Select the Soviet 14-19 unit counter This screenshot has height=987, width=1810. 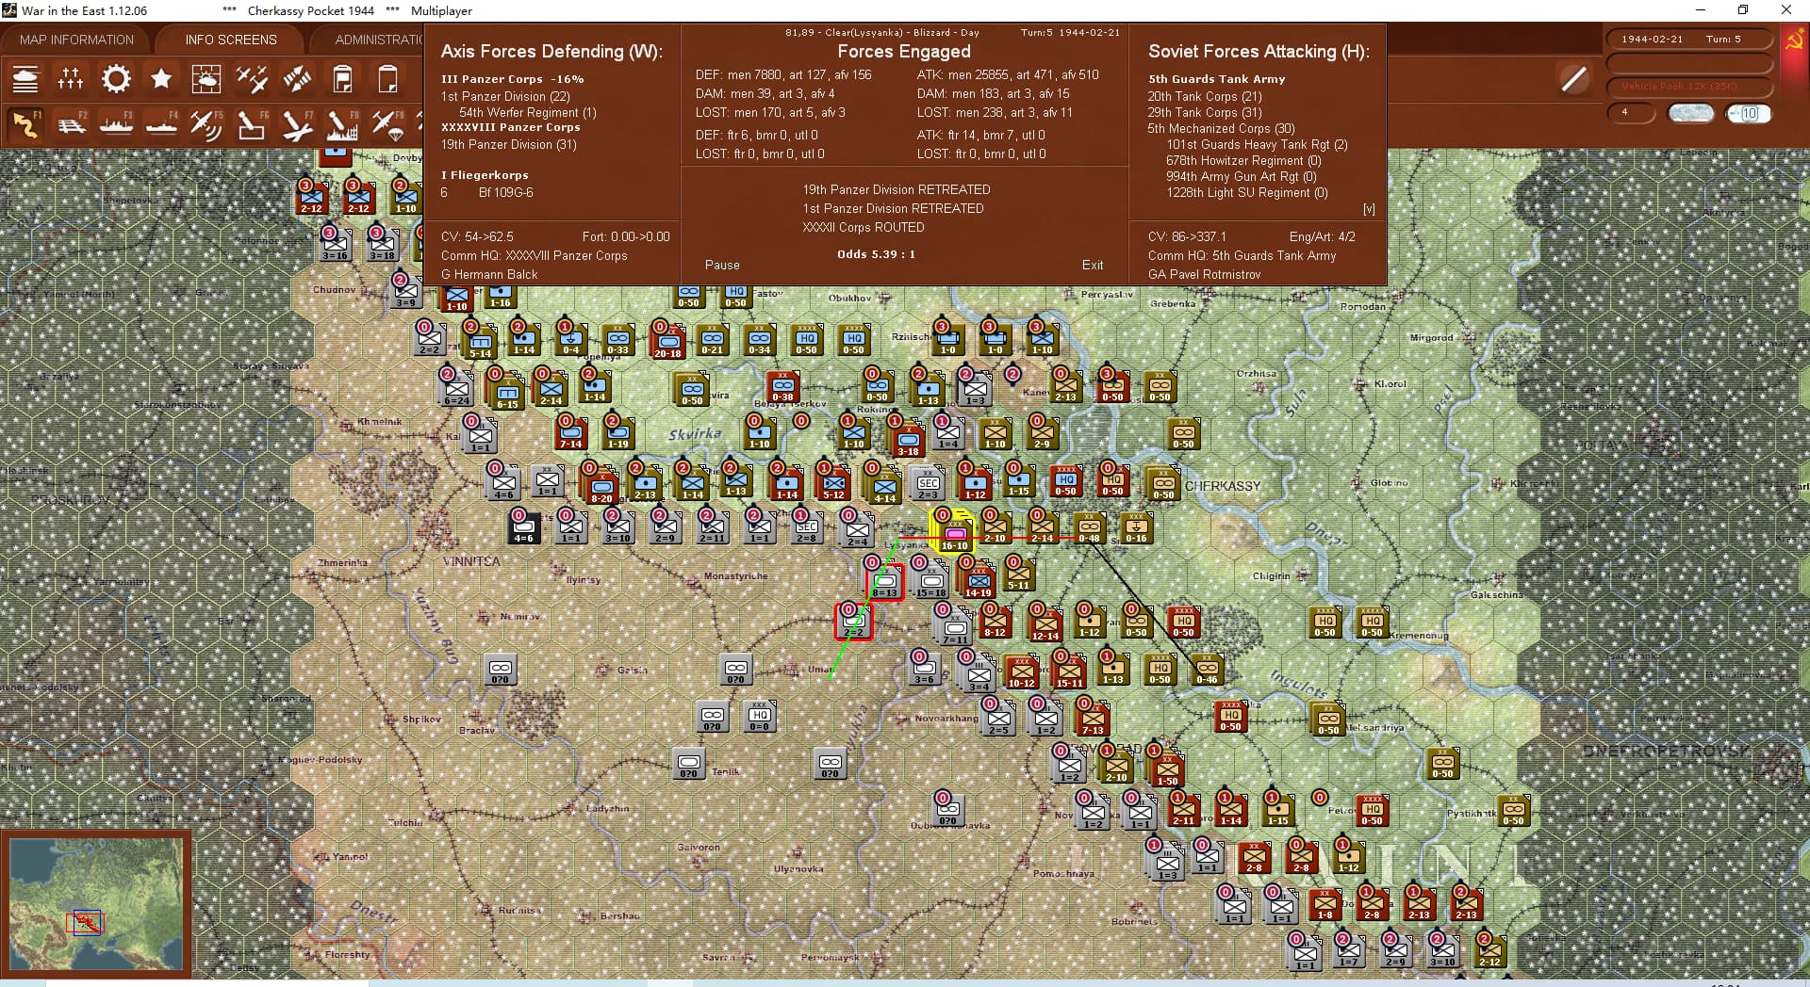tap(978, 582)
